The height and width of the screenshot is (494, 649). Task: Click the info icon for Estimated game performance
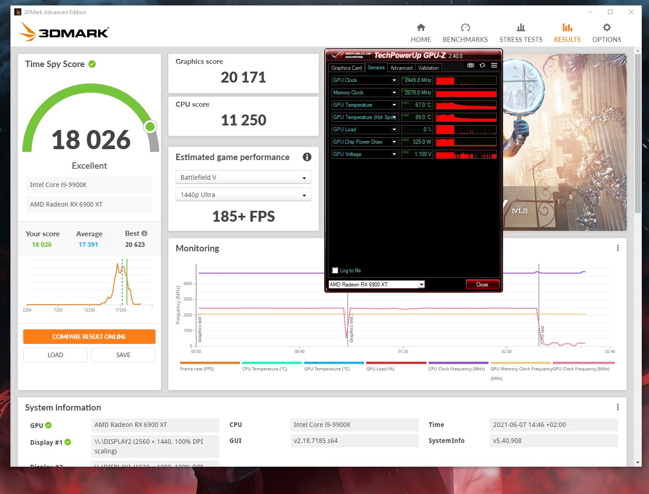pyautogui.click(x=307, y=157)
